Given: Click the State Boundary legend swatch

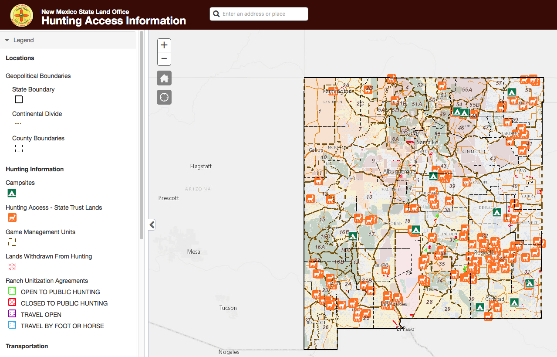Looking at the screenshot, I should coord(19,99).
